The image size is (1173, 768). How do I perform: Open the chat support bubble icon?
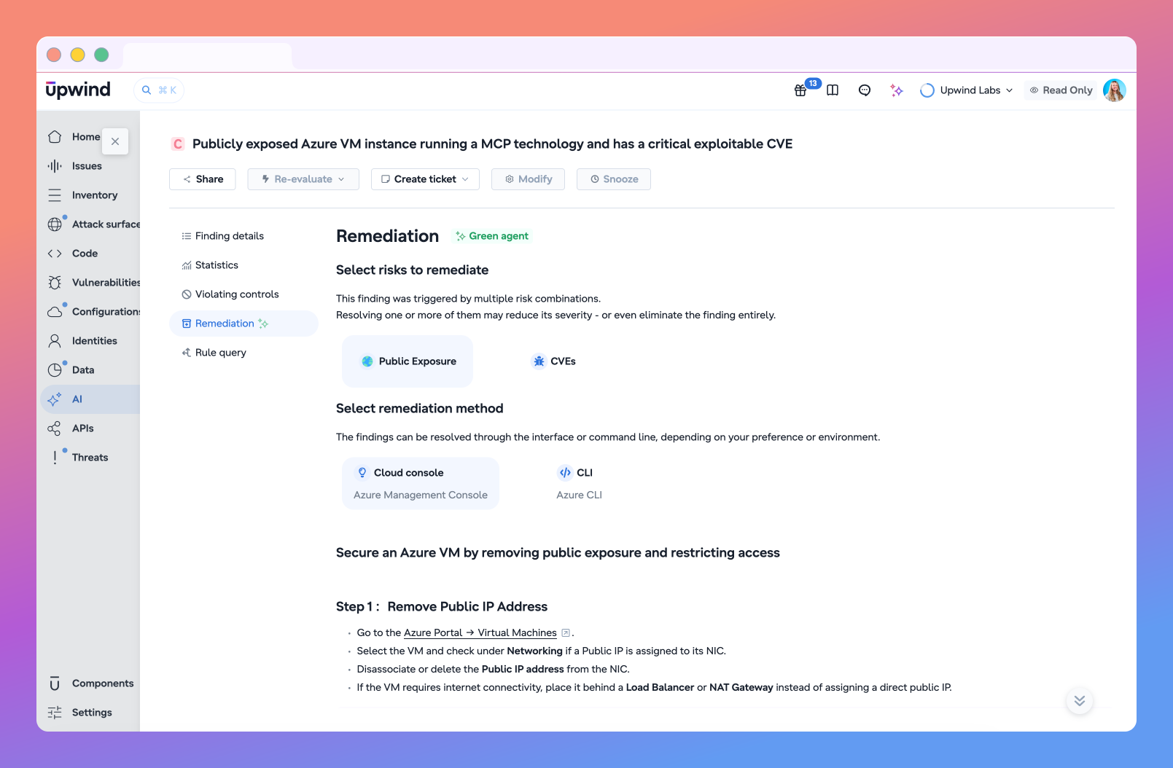tap(865, 90)
